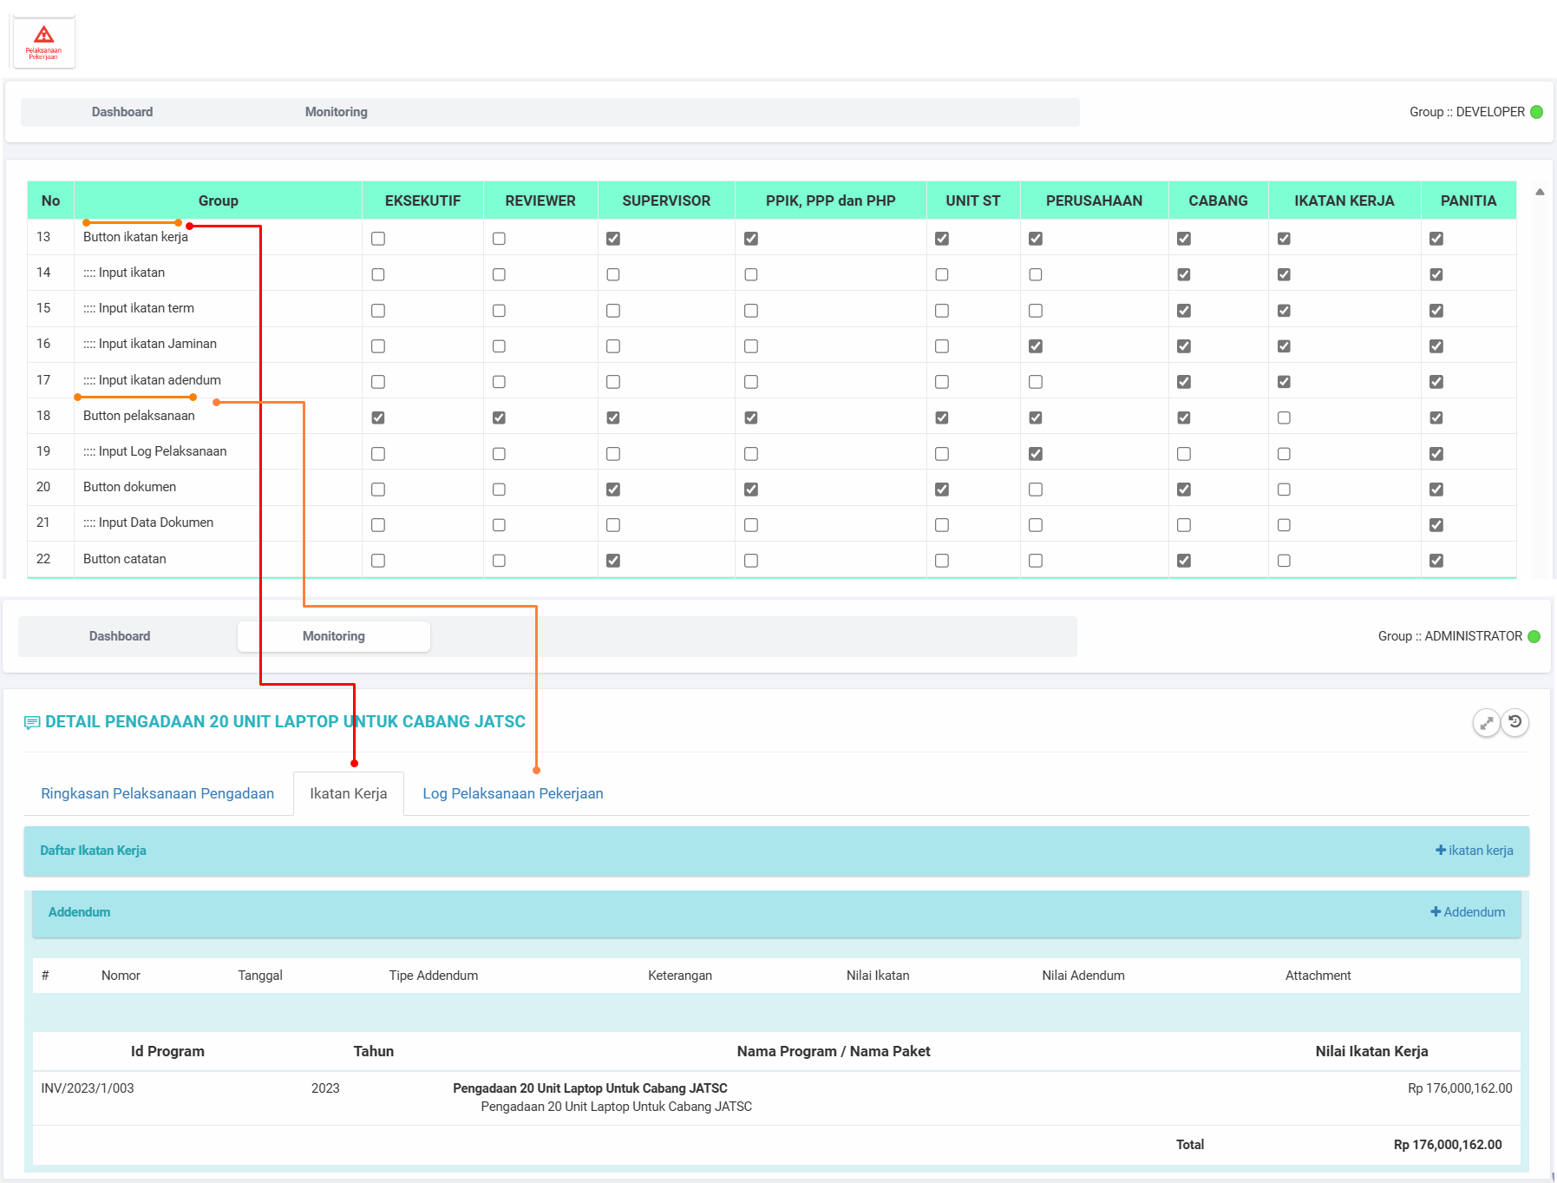Image resolution: width=1557 pixels, height=1183 pixels.
Task: Click the Daftar Ikatan Kerja panel header
Action: click(x=93, y=851)
